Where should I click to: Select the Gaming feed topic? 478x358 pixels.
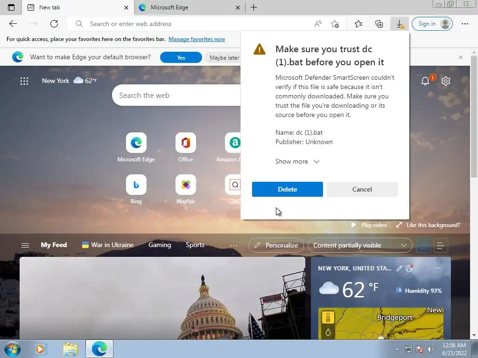160,245
